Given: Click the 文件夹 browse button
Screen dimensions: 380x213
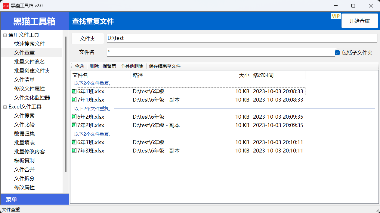Looking at the screenshot, I should coord(88,38).
